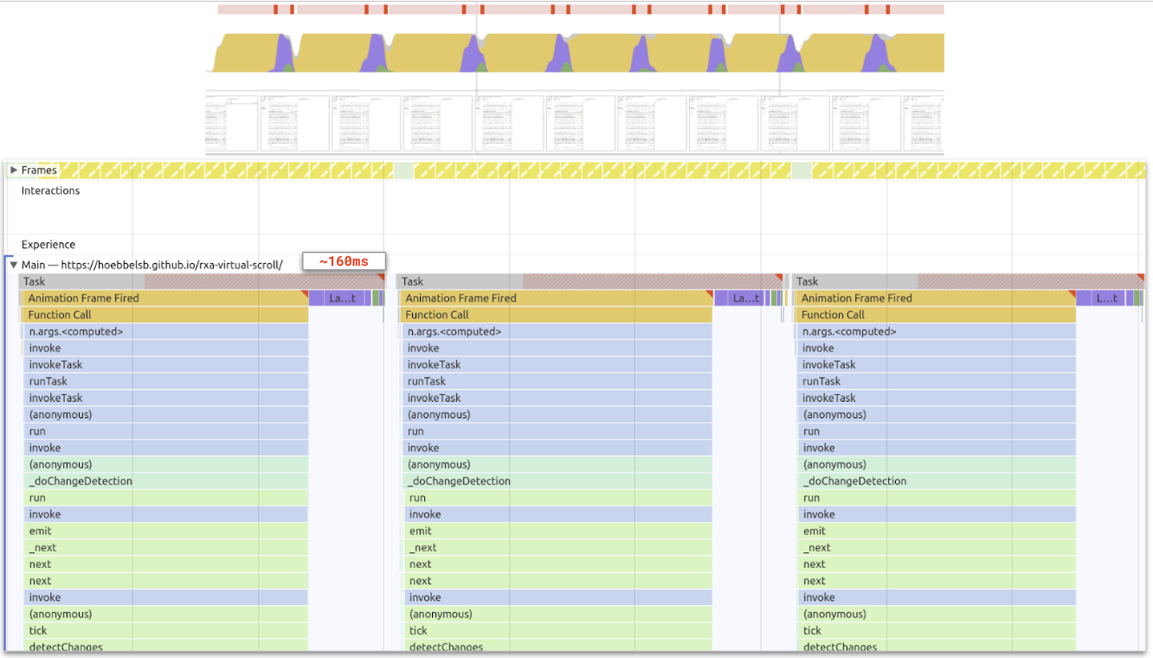Select the middle Task bar

pos(459,281)
